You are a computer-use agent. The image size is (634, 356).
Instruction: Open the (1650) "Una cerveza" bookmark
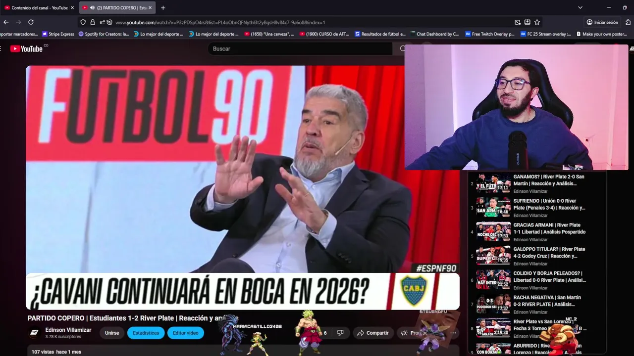(x=269, y=34)
